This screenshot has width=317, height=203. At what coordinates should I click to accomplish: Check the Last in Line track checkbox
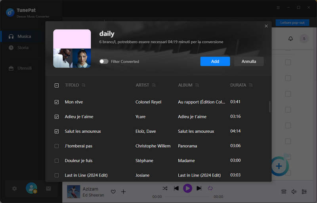pos(57,175)
